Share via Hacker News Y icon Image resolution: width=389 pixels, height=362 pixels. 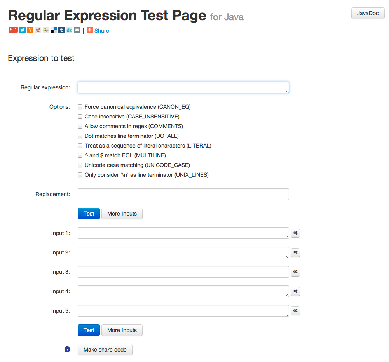tap(30, 30)
